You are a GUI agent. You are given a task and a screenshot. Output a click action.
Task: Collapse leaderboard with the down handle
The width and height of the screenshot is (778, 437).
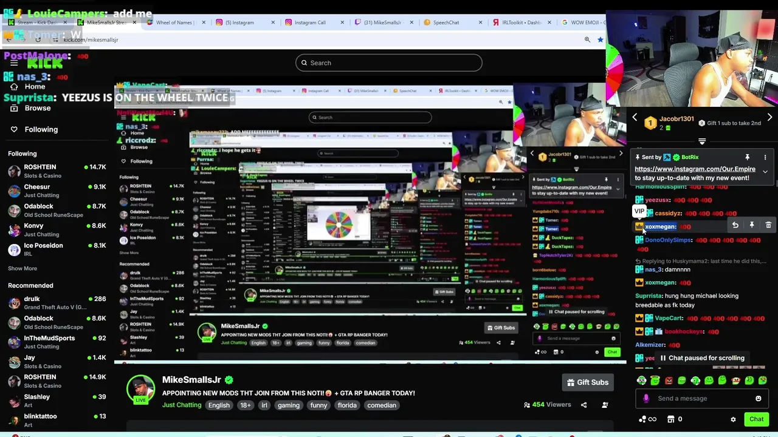tap(702, 141)
